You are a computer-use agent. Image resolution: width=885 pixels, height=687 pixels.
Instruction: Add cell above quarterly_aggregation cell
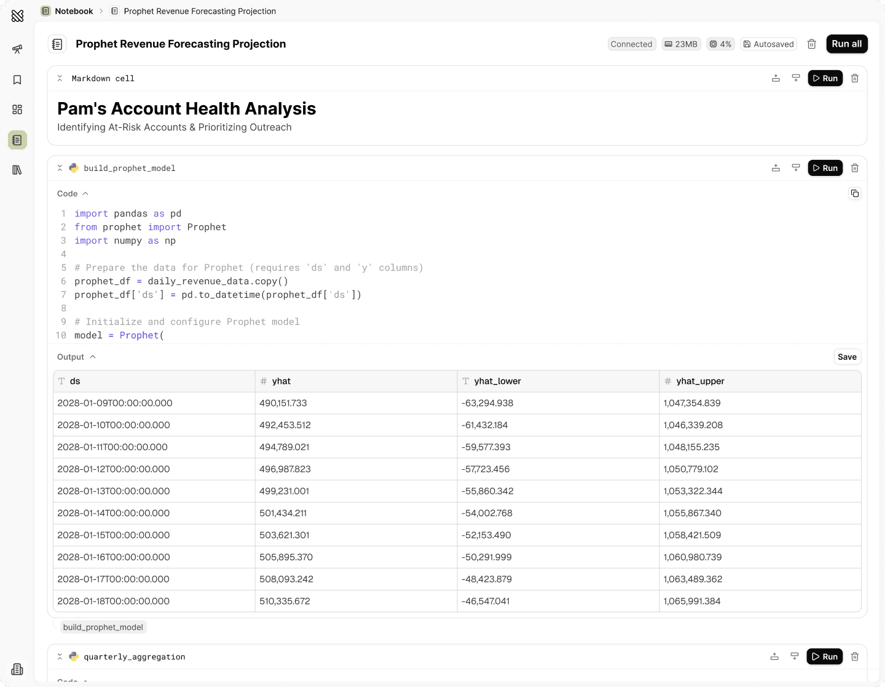775,657
